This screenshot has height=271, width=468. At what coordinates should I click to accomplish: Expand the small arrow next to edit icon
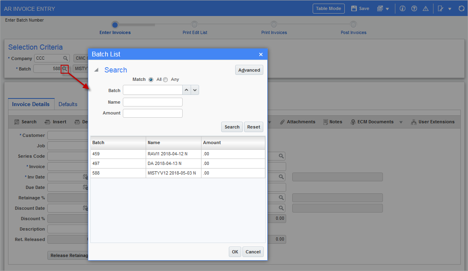pyautogui.click(x=450, y=9)
